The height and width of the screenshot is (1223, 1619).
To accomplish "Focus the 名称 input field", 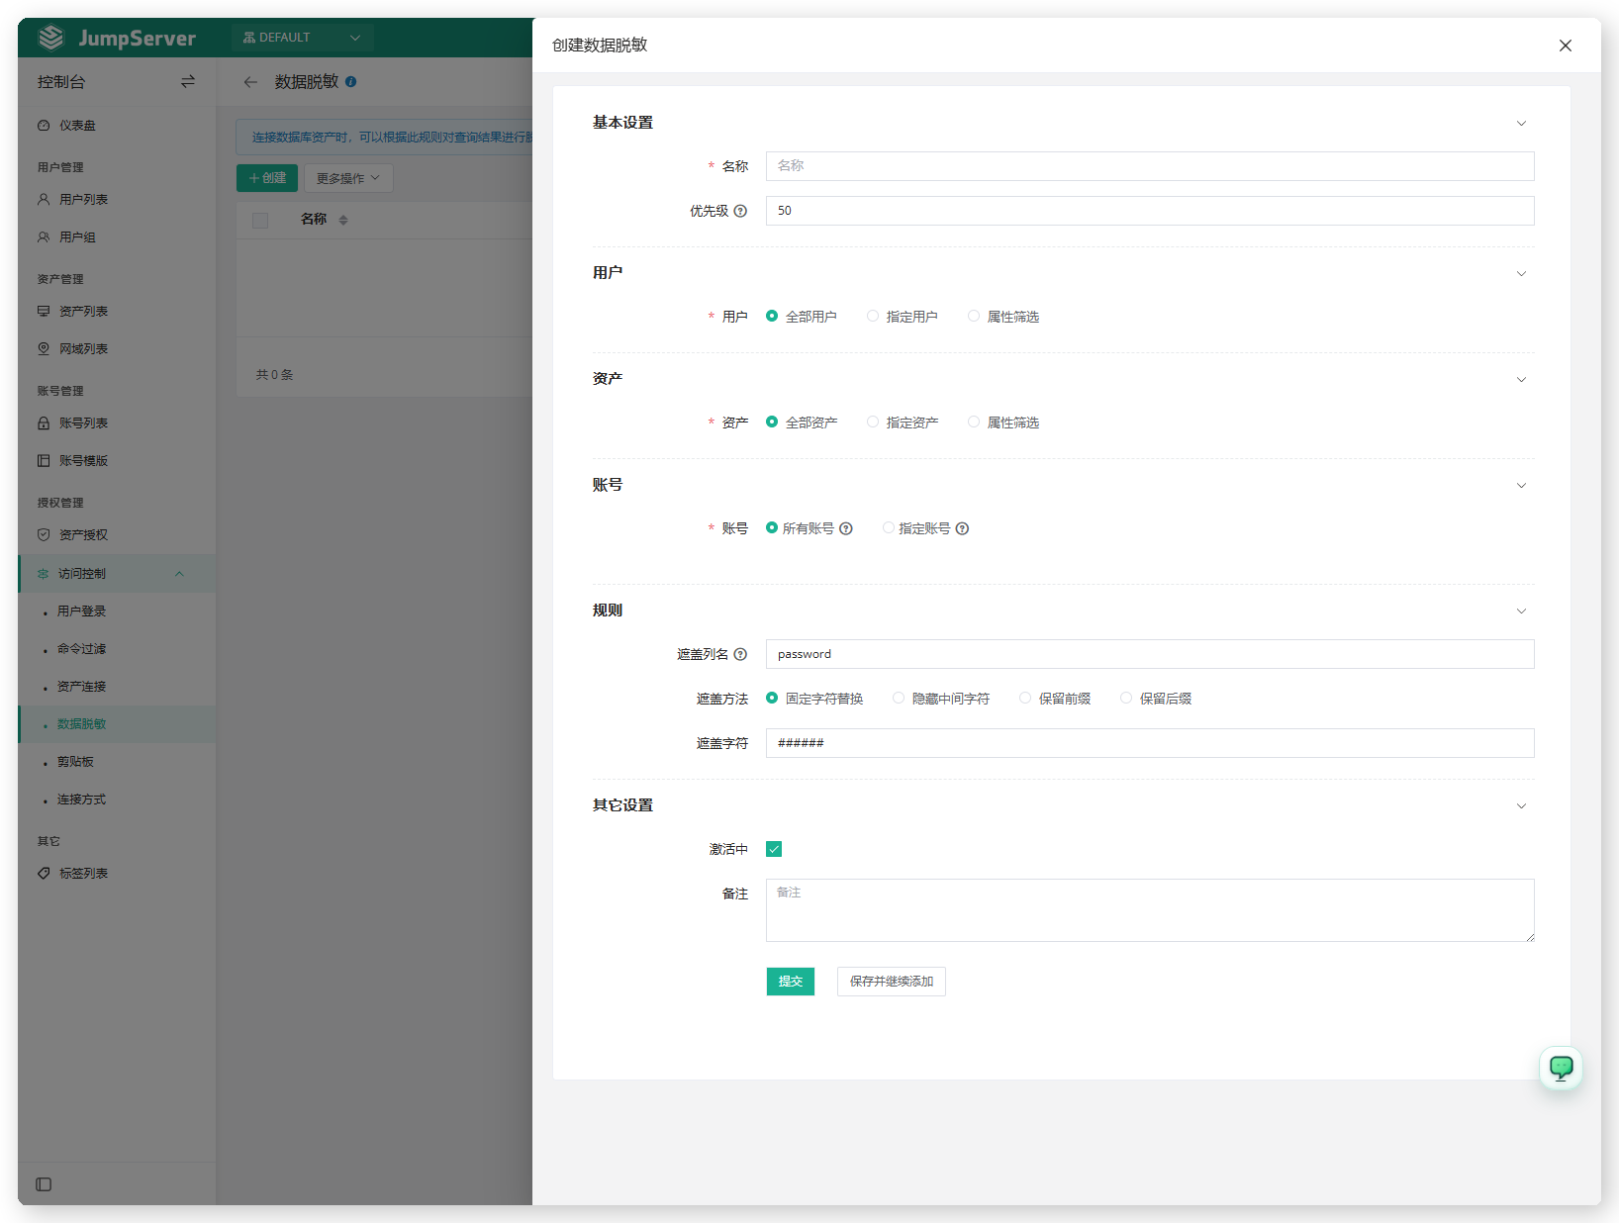I will click(1150, 166).
